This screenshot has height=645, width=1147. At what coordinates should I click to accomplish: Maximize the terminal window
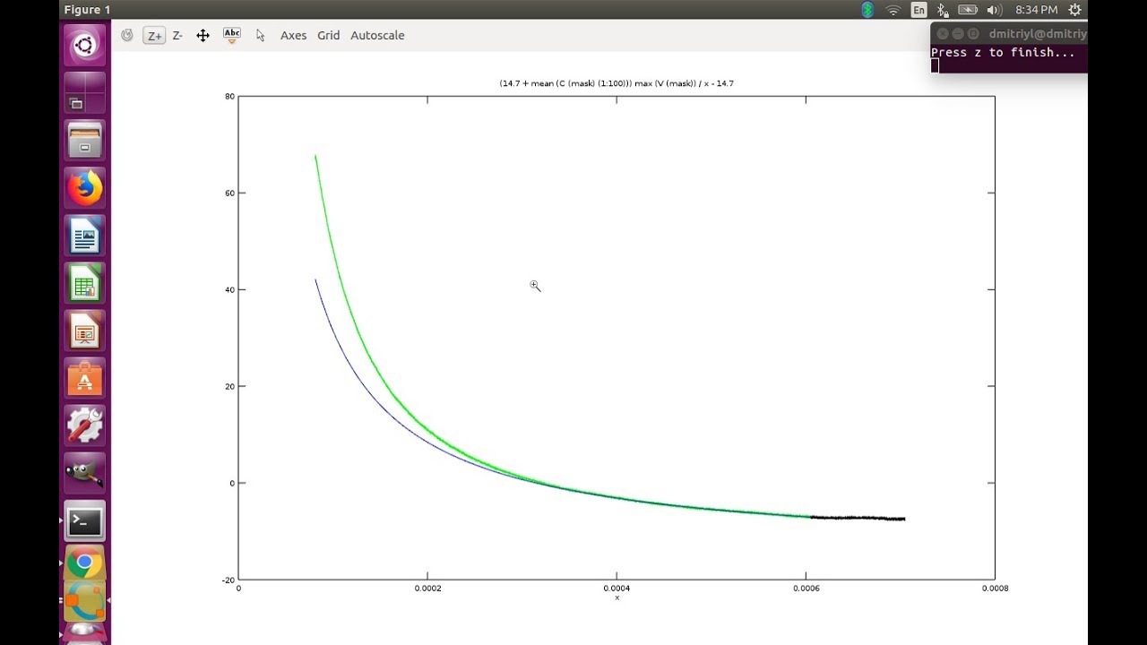click(974, 33)
